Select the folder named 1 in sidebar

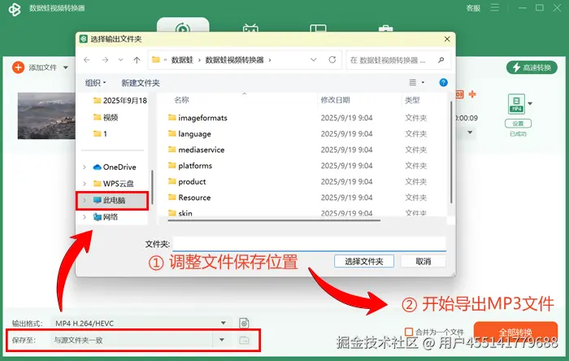100,133
